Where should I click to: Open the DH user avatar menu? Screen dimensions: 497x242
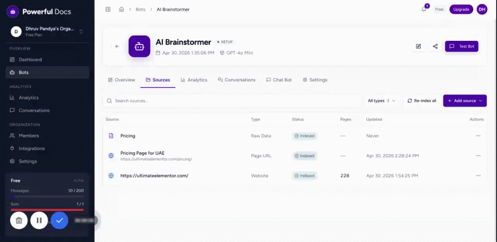click(482, 10)
